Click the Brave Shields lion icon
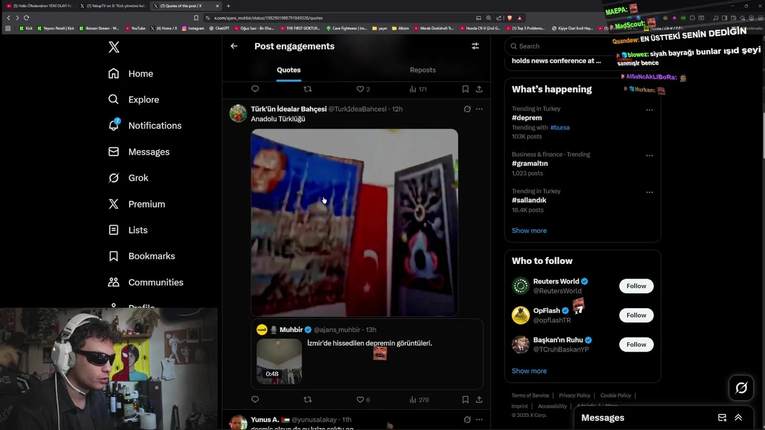This screenshot has height=430, width=765. [x=509, y=18]
